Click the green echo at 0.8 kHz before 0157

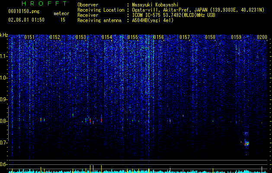[170, 121]
